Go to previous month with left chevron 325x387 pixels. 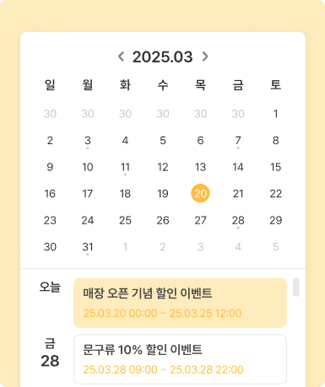[122, 56]
